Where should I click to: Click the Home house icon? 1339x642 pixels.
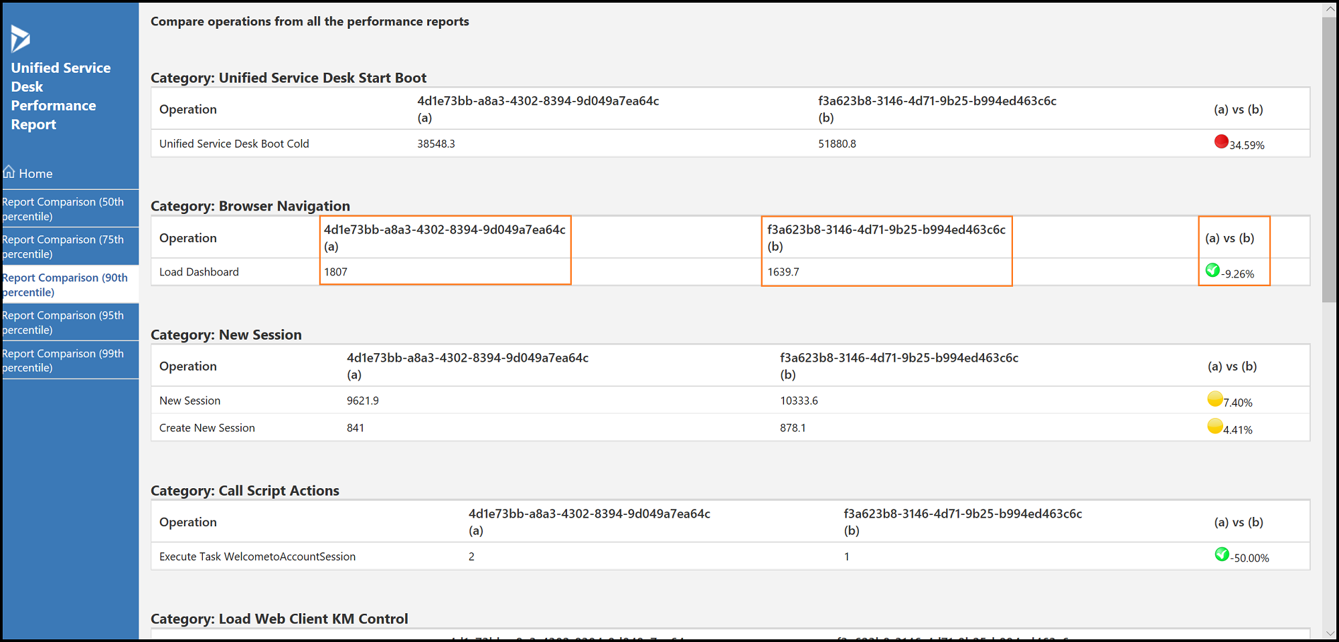[x=9, y=172]
